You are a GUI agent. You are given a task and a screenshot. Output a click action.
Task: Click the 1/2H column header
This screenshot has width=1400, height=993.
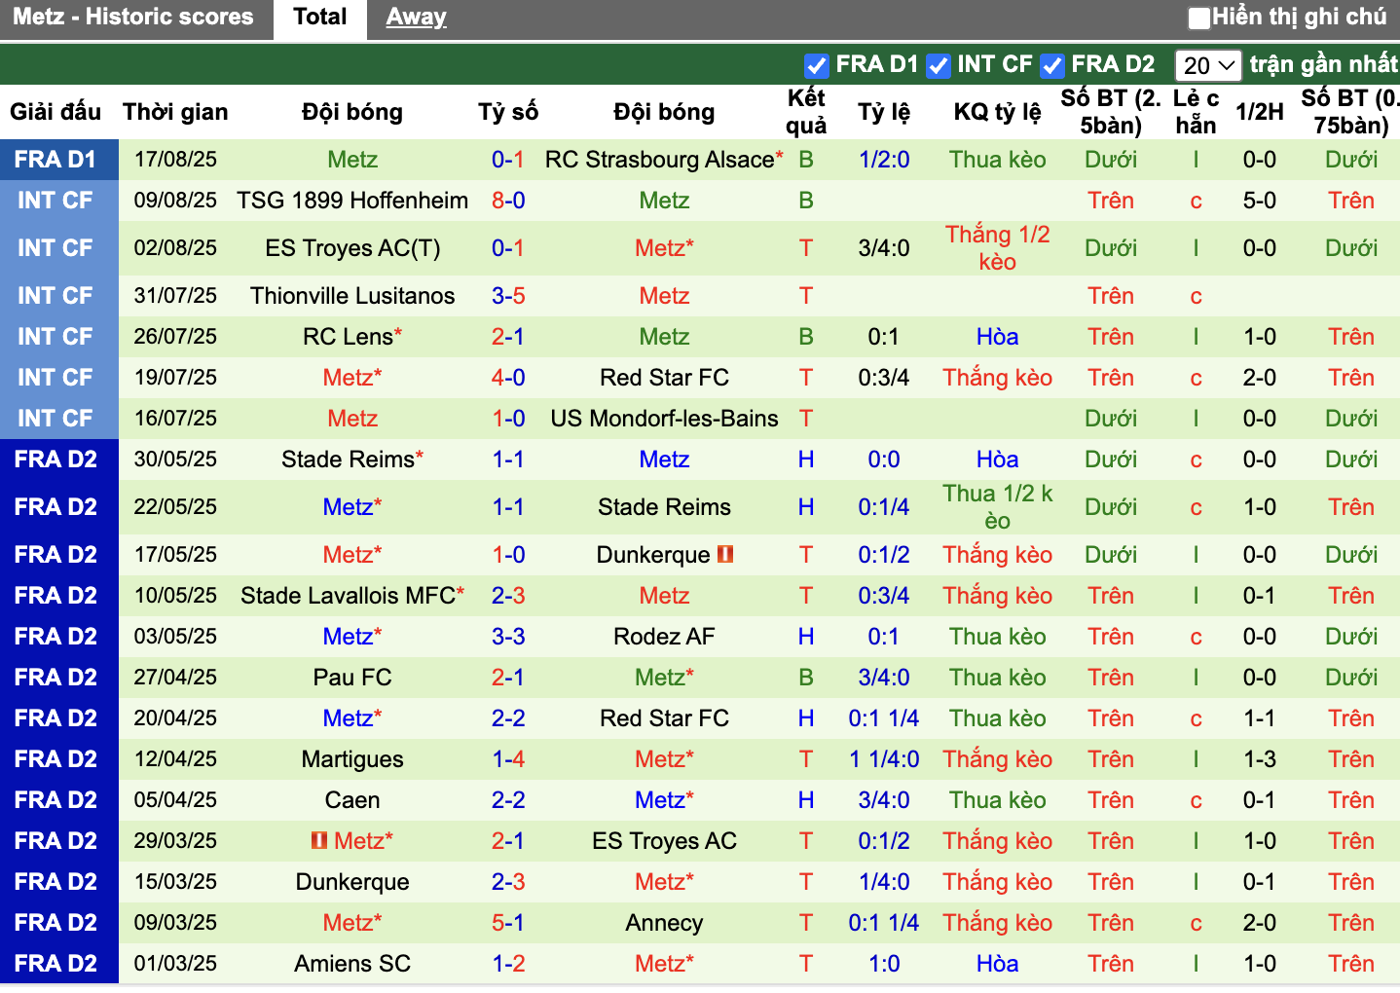pyautogui.click(x=1260, y=112)
